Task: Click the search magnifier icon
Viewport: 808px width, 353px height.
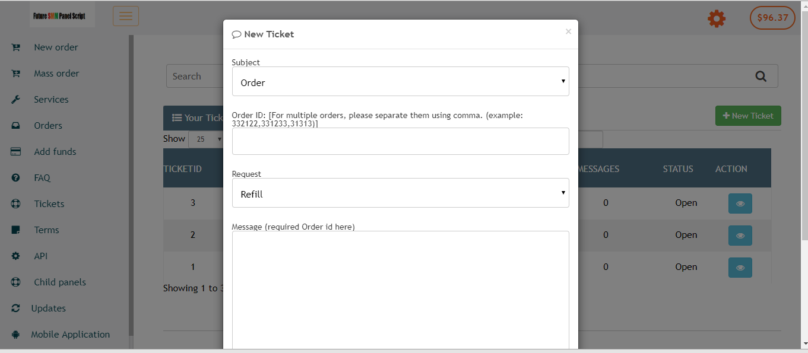Action: pos(761,76)
